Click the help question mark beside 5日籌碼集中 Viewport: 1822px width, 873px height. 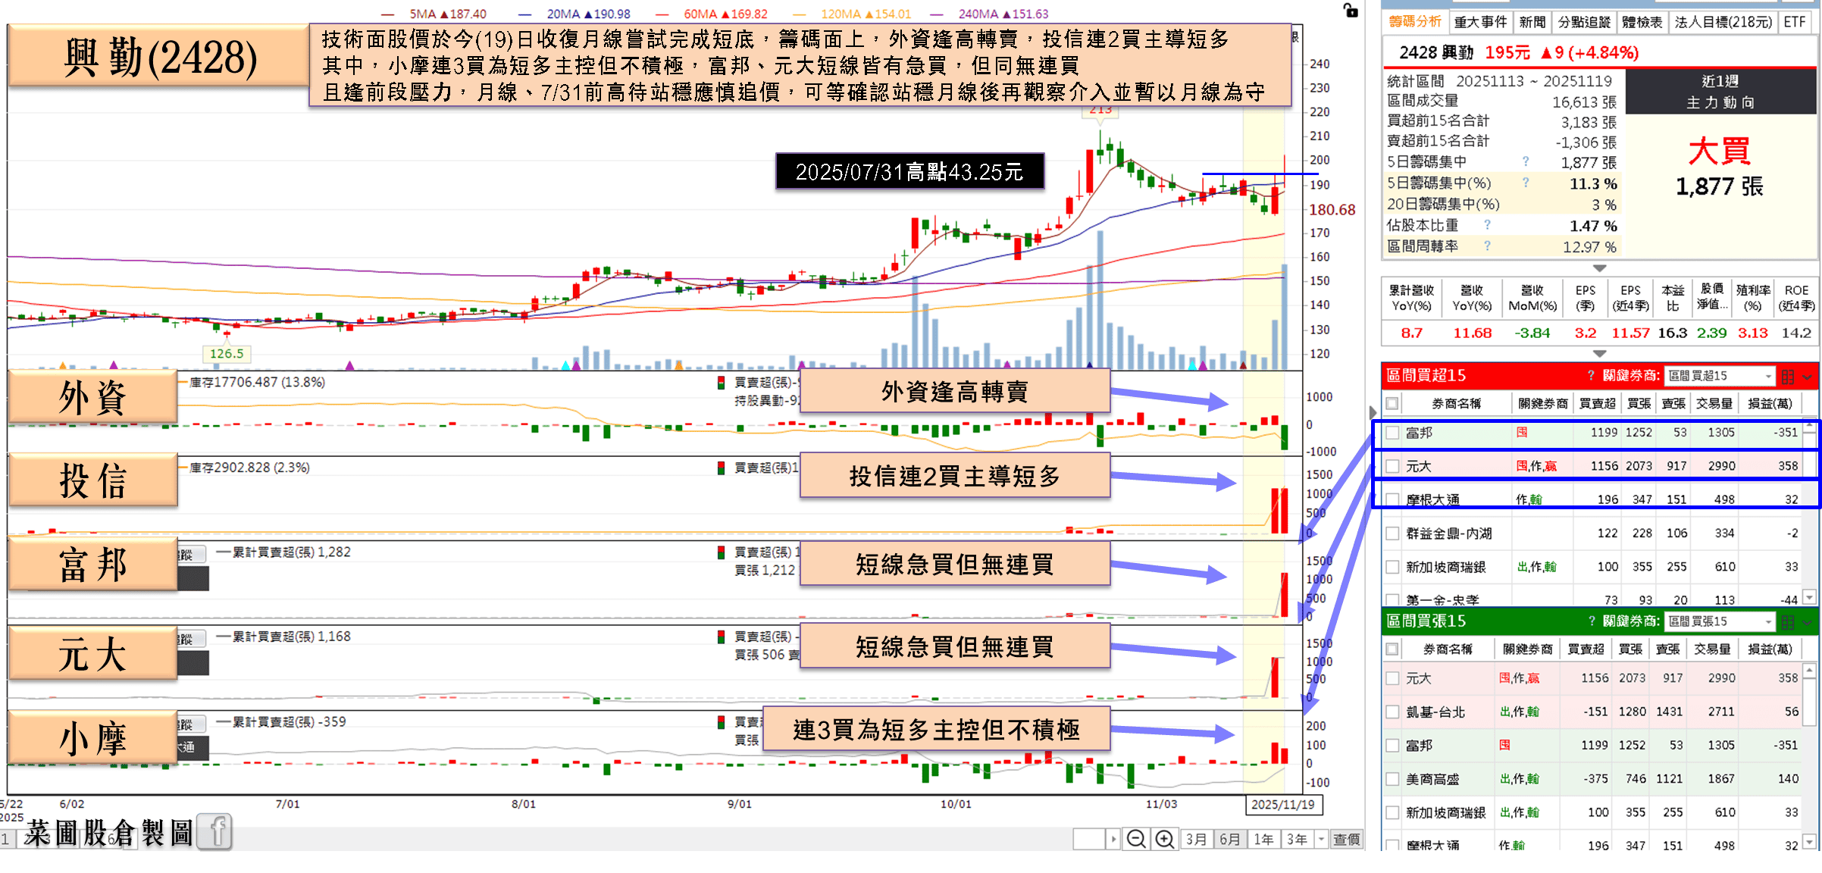[x=1526, y=161]
